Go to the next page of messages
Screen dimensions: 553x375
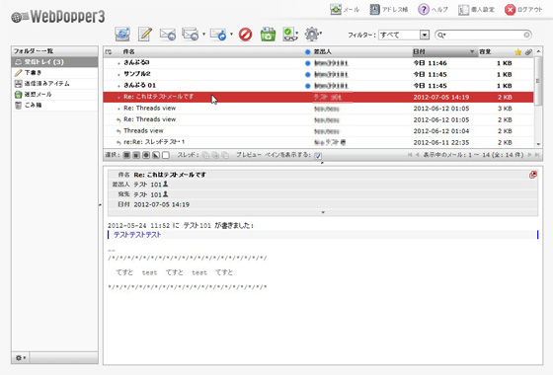(529, 155)
